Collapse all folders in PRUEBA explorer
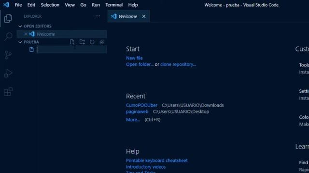Viewport: 309px width, 173px height. tap(102, 42)
